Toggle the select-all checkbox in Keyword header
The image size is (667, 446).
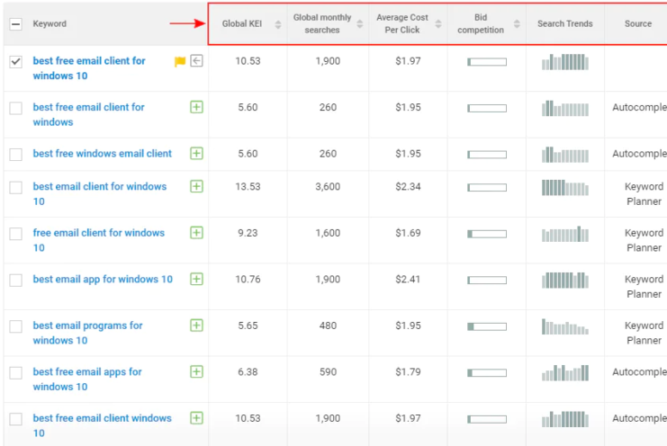[x=15, y=24]
